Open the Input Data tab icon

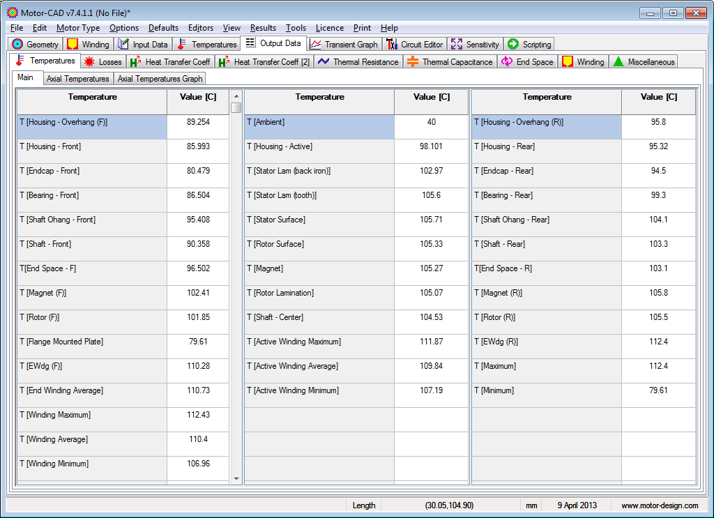click(123, 45)
